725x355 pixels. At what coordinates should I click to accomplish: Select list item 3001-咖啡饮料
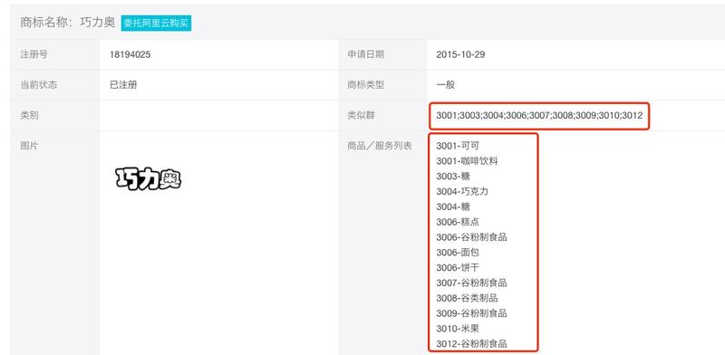click(x=467, y=161)
